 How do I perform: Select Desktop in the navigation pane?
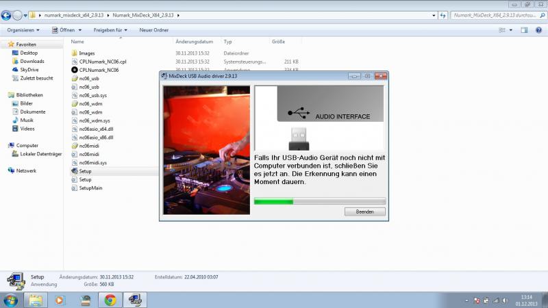[x=29, y=53]
